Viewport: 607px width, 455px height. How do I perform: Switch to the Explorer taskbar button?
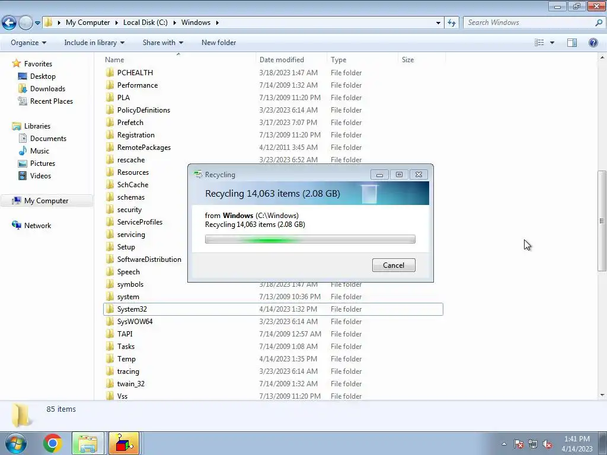pos(88,443)
